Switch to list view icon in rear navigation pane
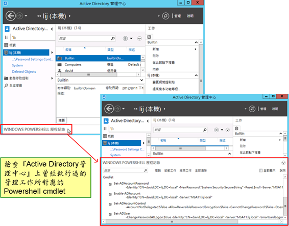 pos(7,37)
